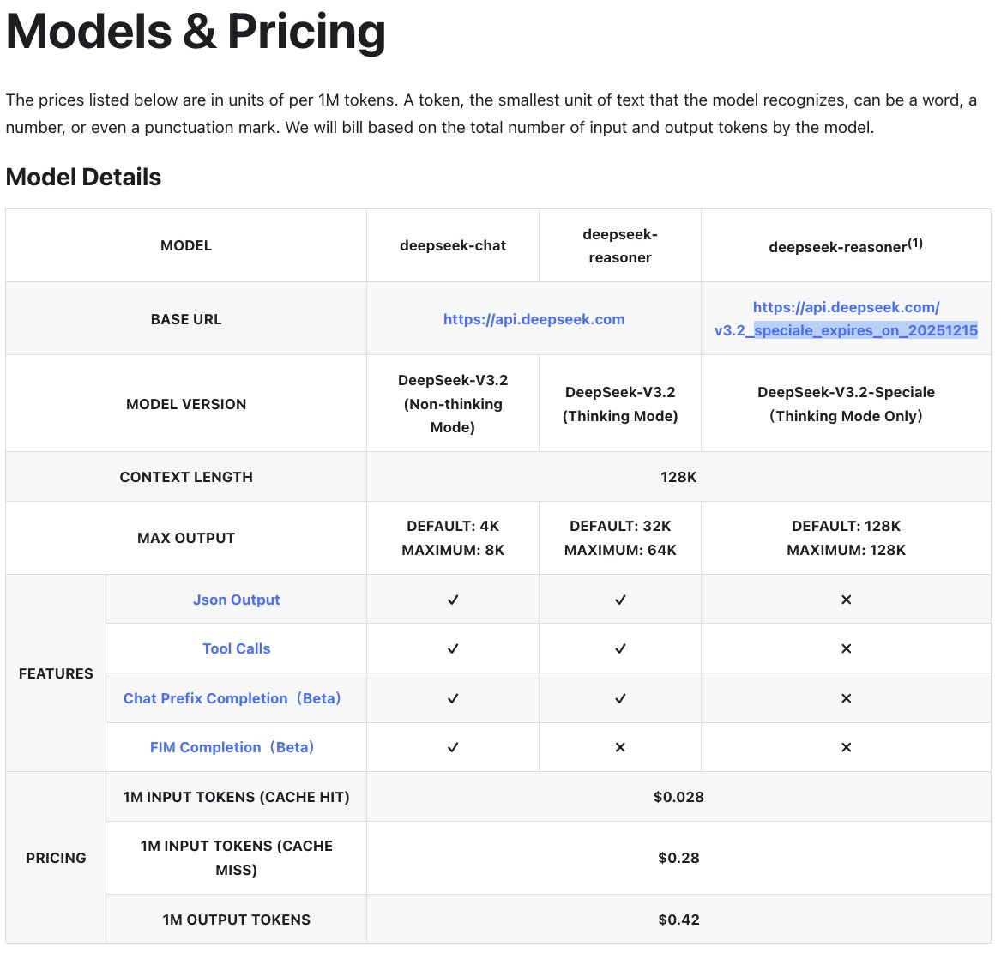Viewport: 1001px width, 953px height.
Task: Click Json Output cross in Speciale column
Action: tap(846, 600)
